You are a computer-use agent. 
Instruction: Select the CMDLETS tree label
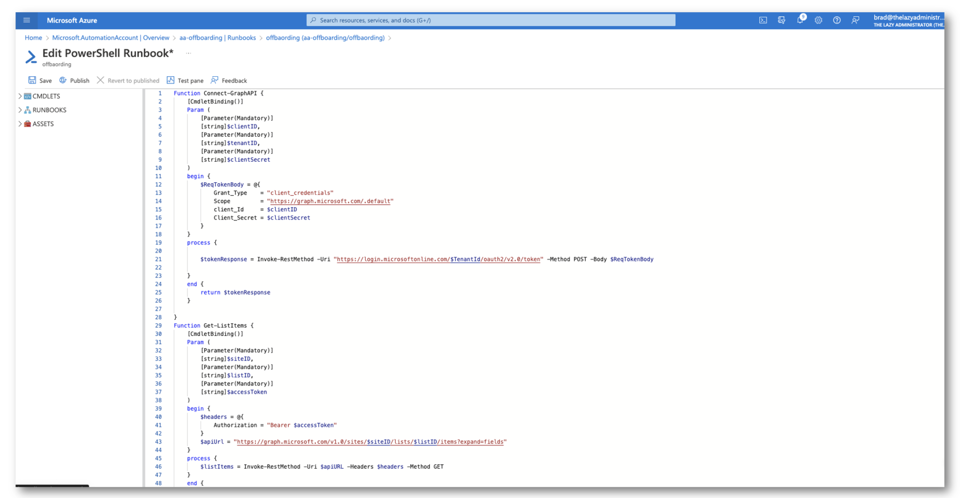pyautogui.click(x=46, y=96)
